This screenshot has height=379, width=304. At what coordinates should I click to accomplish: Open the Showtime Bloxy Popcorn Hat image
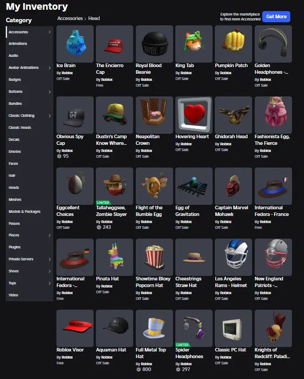pos(154,257)
